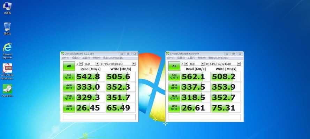Screen dimensions: 310x139
Task: Click 4KiB Q1T1 write value 65.49
Action: coord(121,108)
